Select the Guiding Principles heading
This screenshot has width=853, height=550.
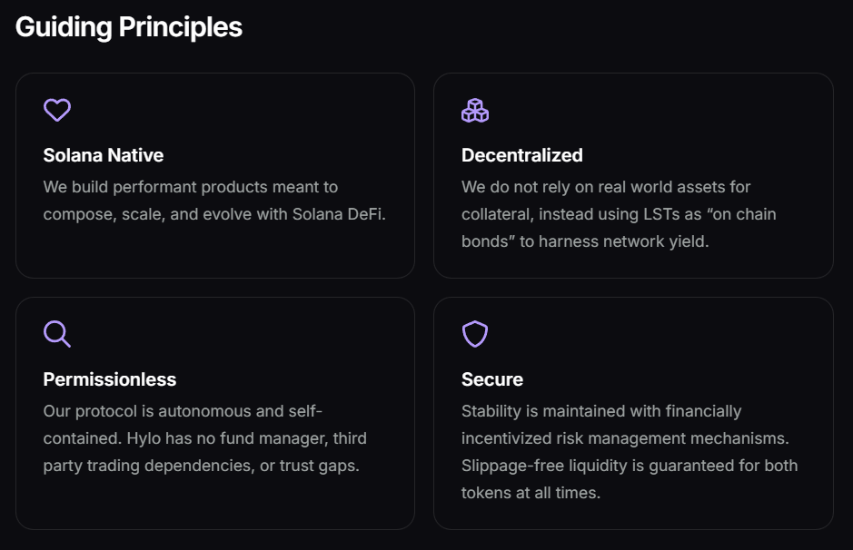129,27
